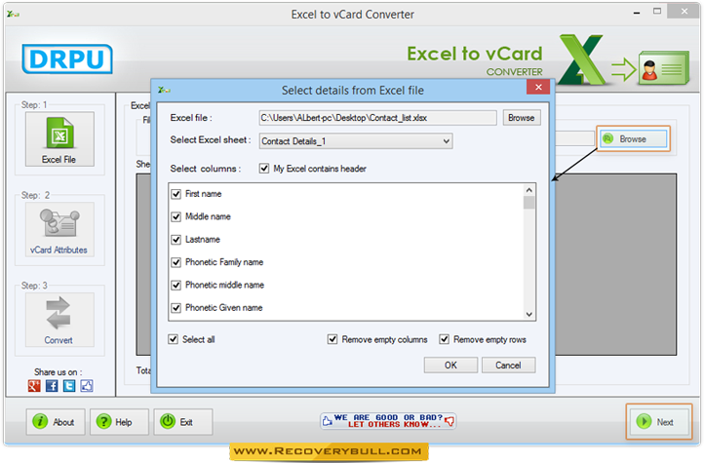
Task: Share on Twitter icon
Action: point(69,386)
